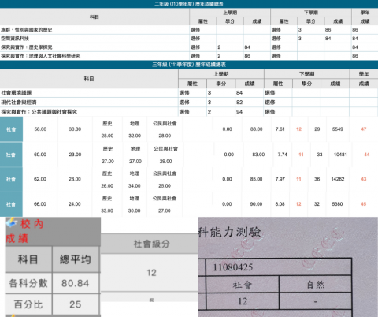
Task: Click the ranking number 14262
Action: (x=338, y=179)
